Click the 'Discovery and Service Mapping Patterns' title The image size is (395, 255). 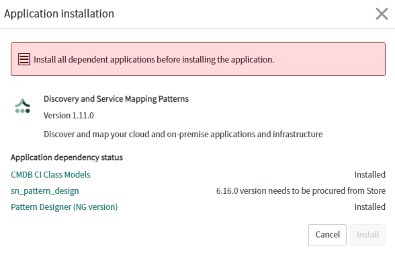[x=116, y=99]
